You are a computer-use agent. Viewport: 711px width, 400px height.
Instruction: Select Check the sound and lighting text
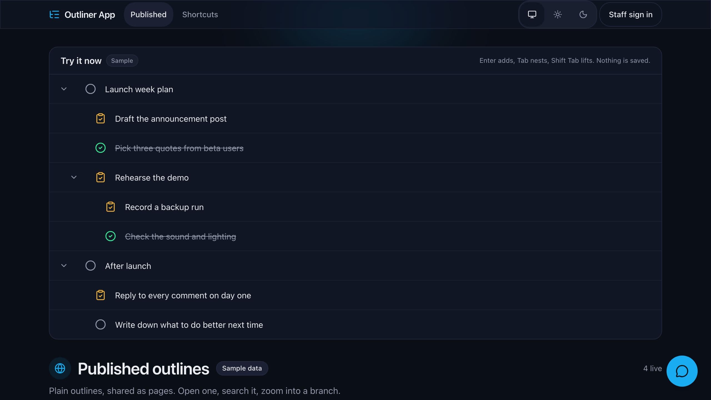[x=181, y=237]
